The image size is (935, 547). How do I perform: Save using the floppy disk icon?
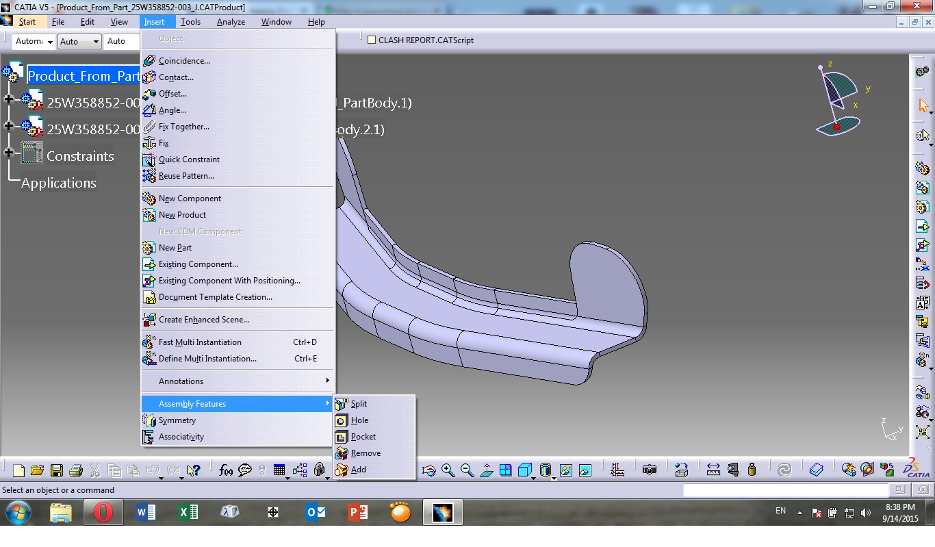(57, 470)
